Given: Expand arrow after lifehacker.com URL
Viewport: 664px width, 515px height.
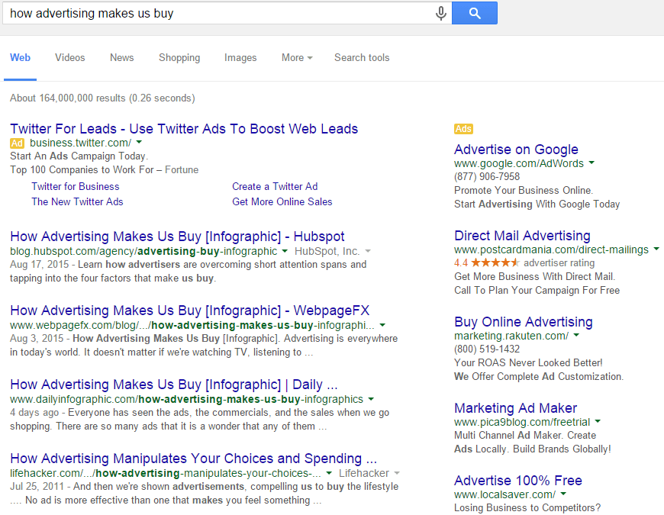Looking at the screenshot, I should point(329,473).
